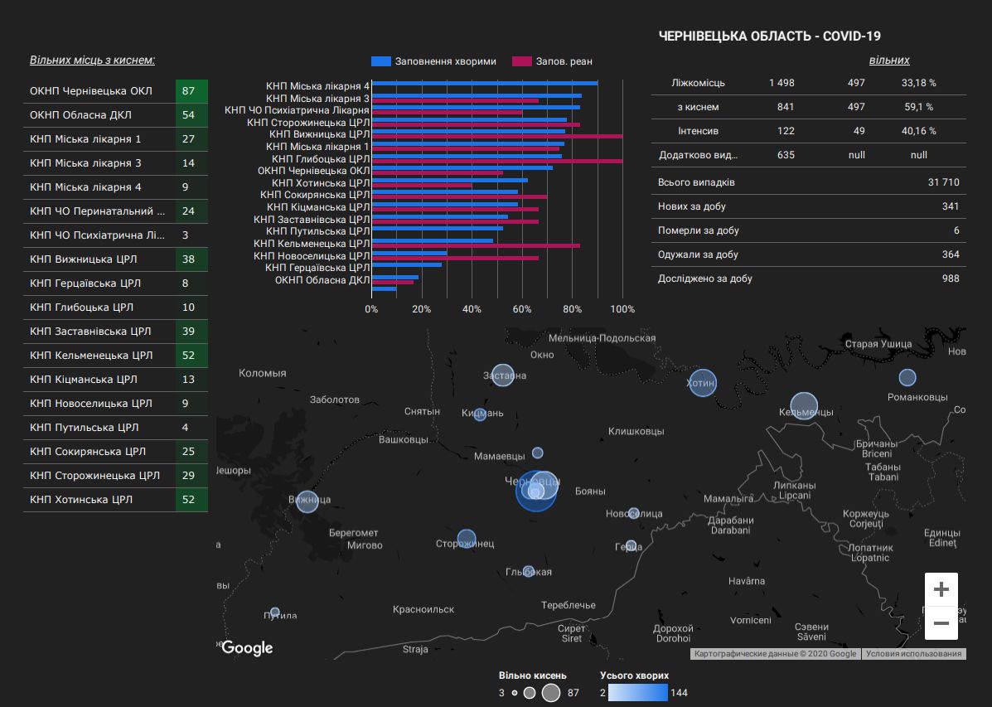Image resolution: width=992 pixels, height=707 pixels.
Task: Click the map zoom in plus button
Action: 941,589
